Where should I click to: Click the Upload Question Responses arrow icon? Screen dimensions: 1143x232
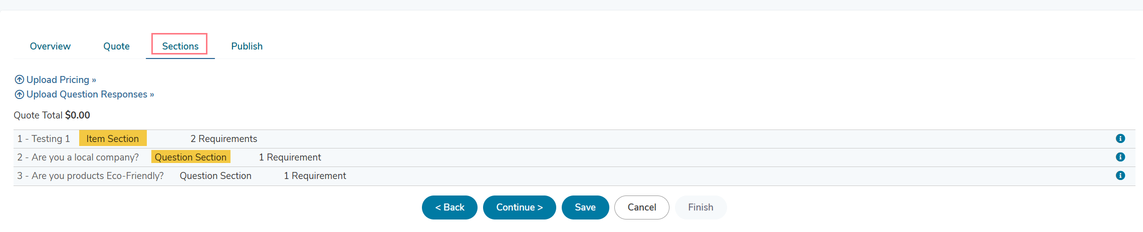pyautogui.click(x=20, y=94)
